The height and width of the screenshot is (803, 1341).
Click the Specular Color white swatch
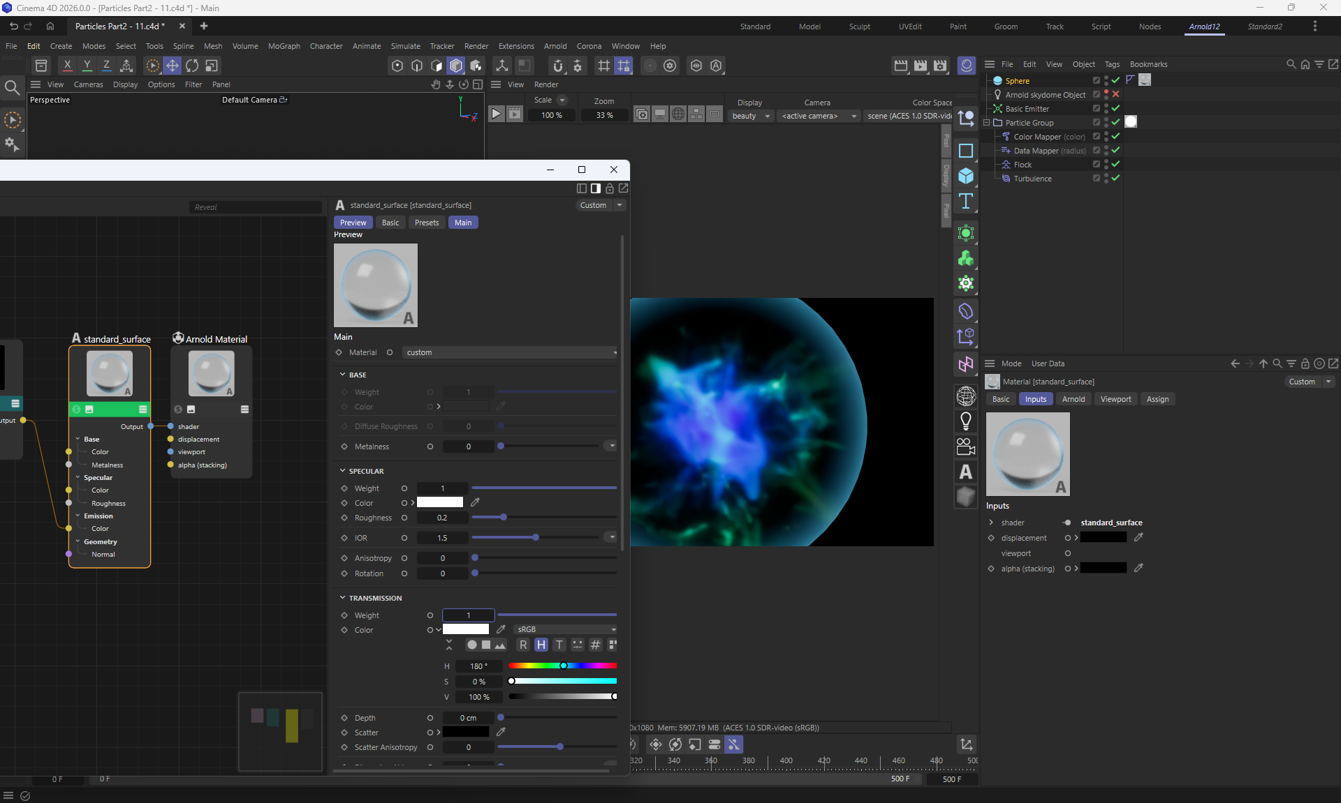pyautogui.click(x=440, y=502)
